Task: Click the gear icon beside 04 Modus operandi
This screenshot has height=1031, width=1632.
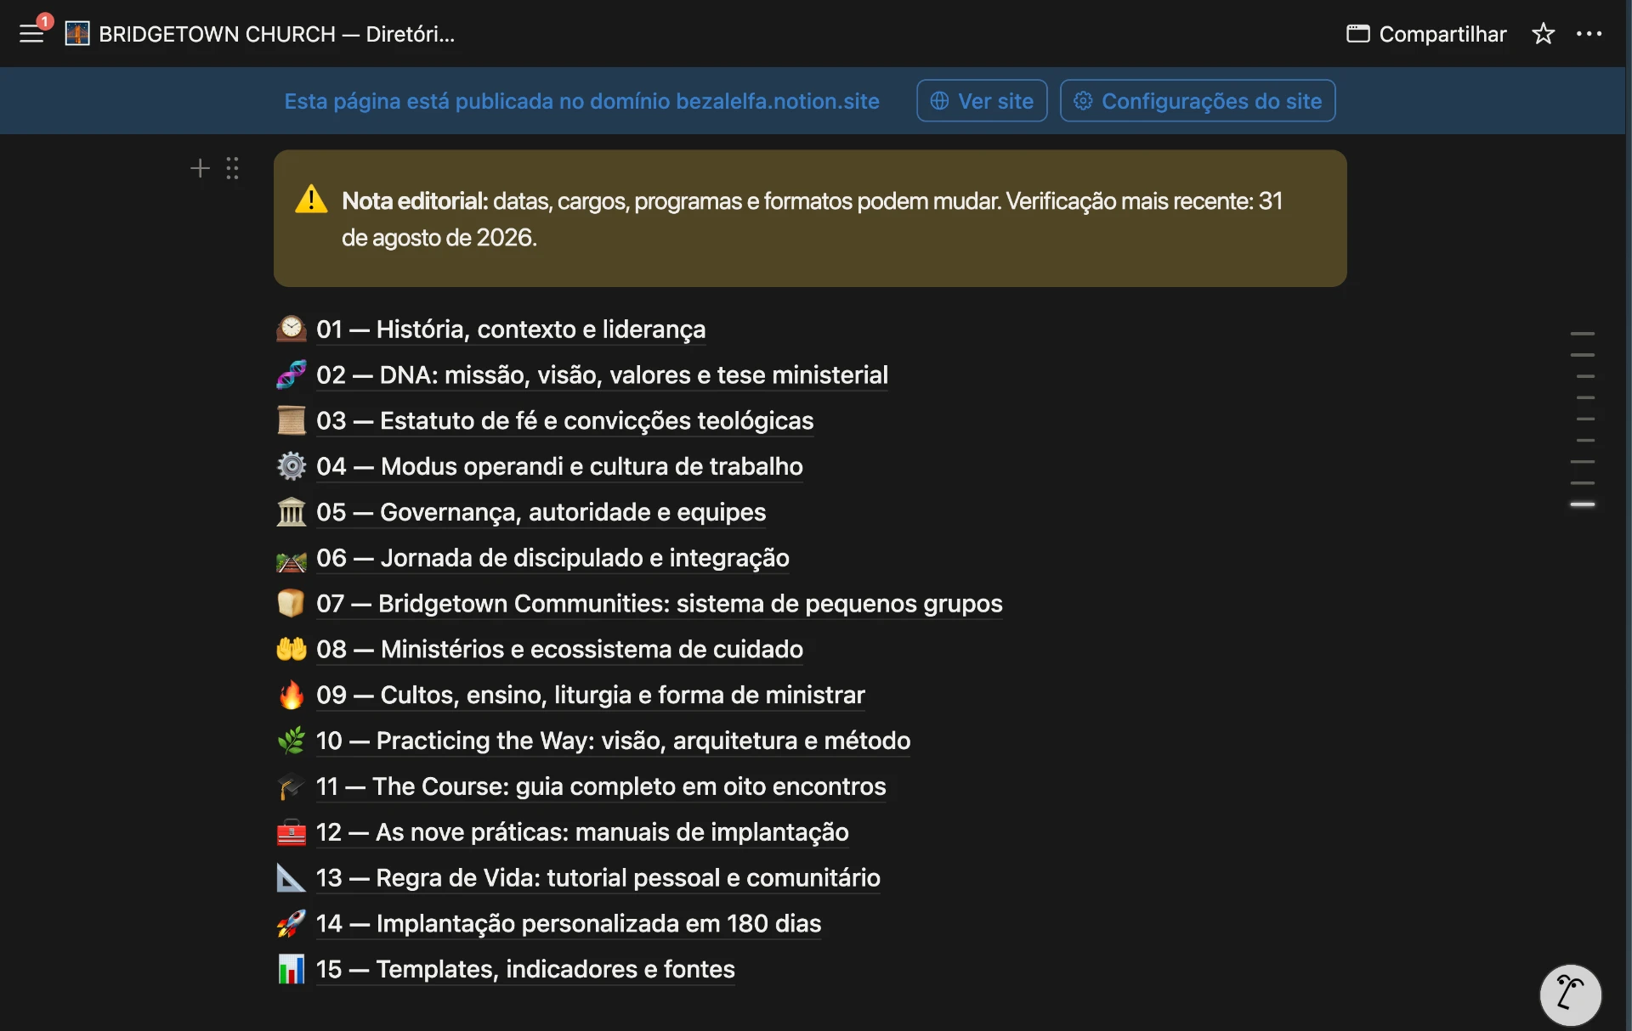Action: click(291, 466)
